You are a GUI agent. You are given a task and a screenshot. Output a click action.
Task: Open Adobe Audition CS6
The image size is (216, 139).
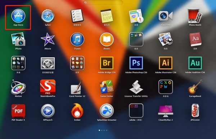[x=195, y=63]
